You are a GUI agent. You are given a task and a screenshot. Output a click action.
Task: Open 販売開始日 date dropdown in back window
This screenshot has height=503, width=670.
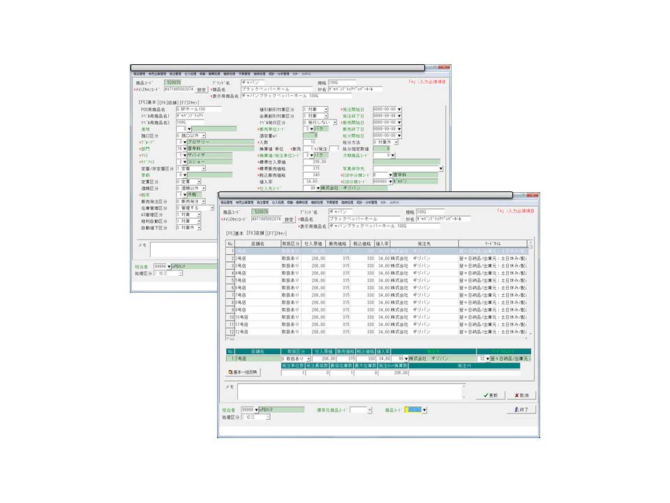point(399,122)
